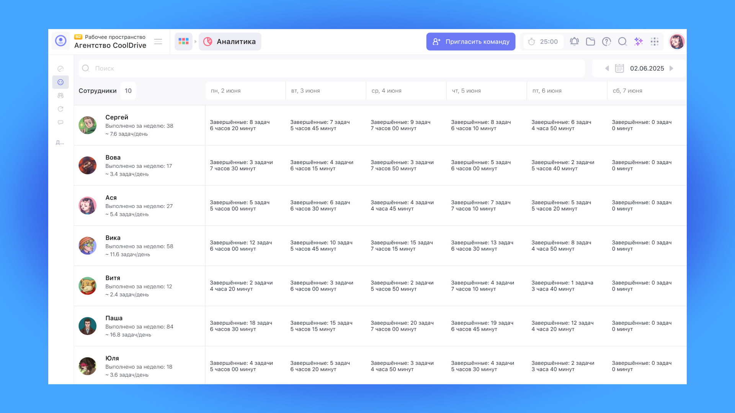
Task: Select the Аналитика tab
Action: coord(230,42)
